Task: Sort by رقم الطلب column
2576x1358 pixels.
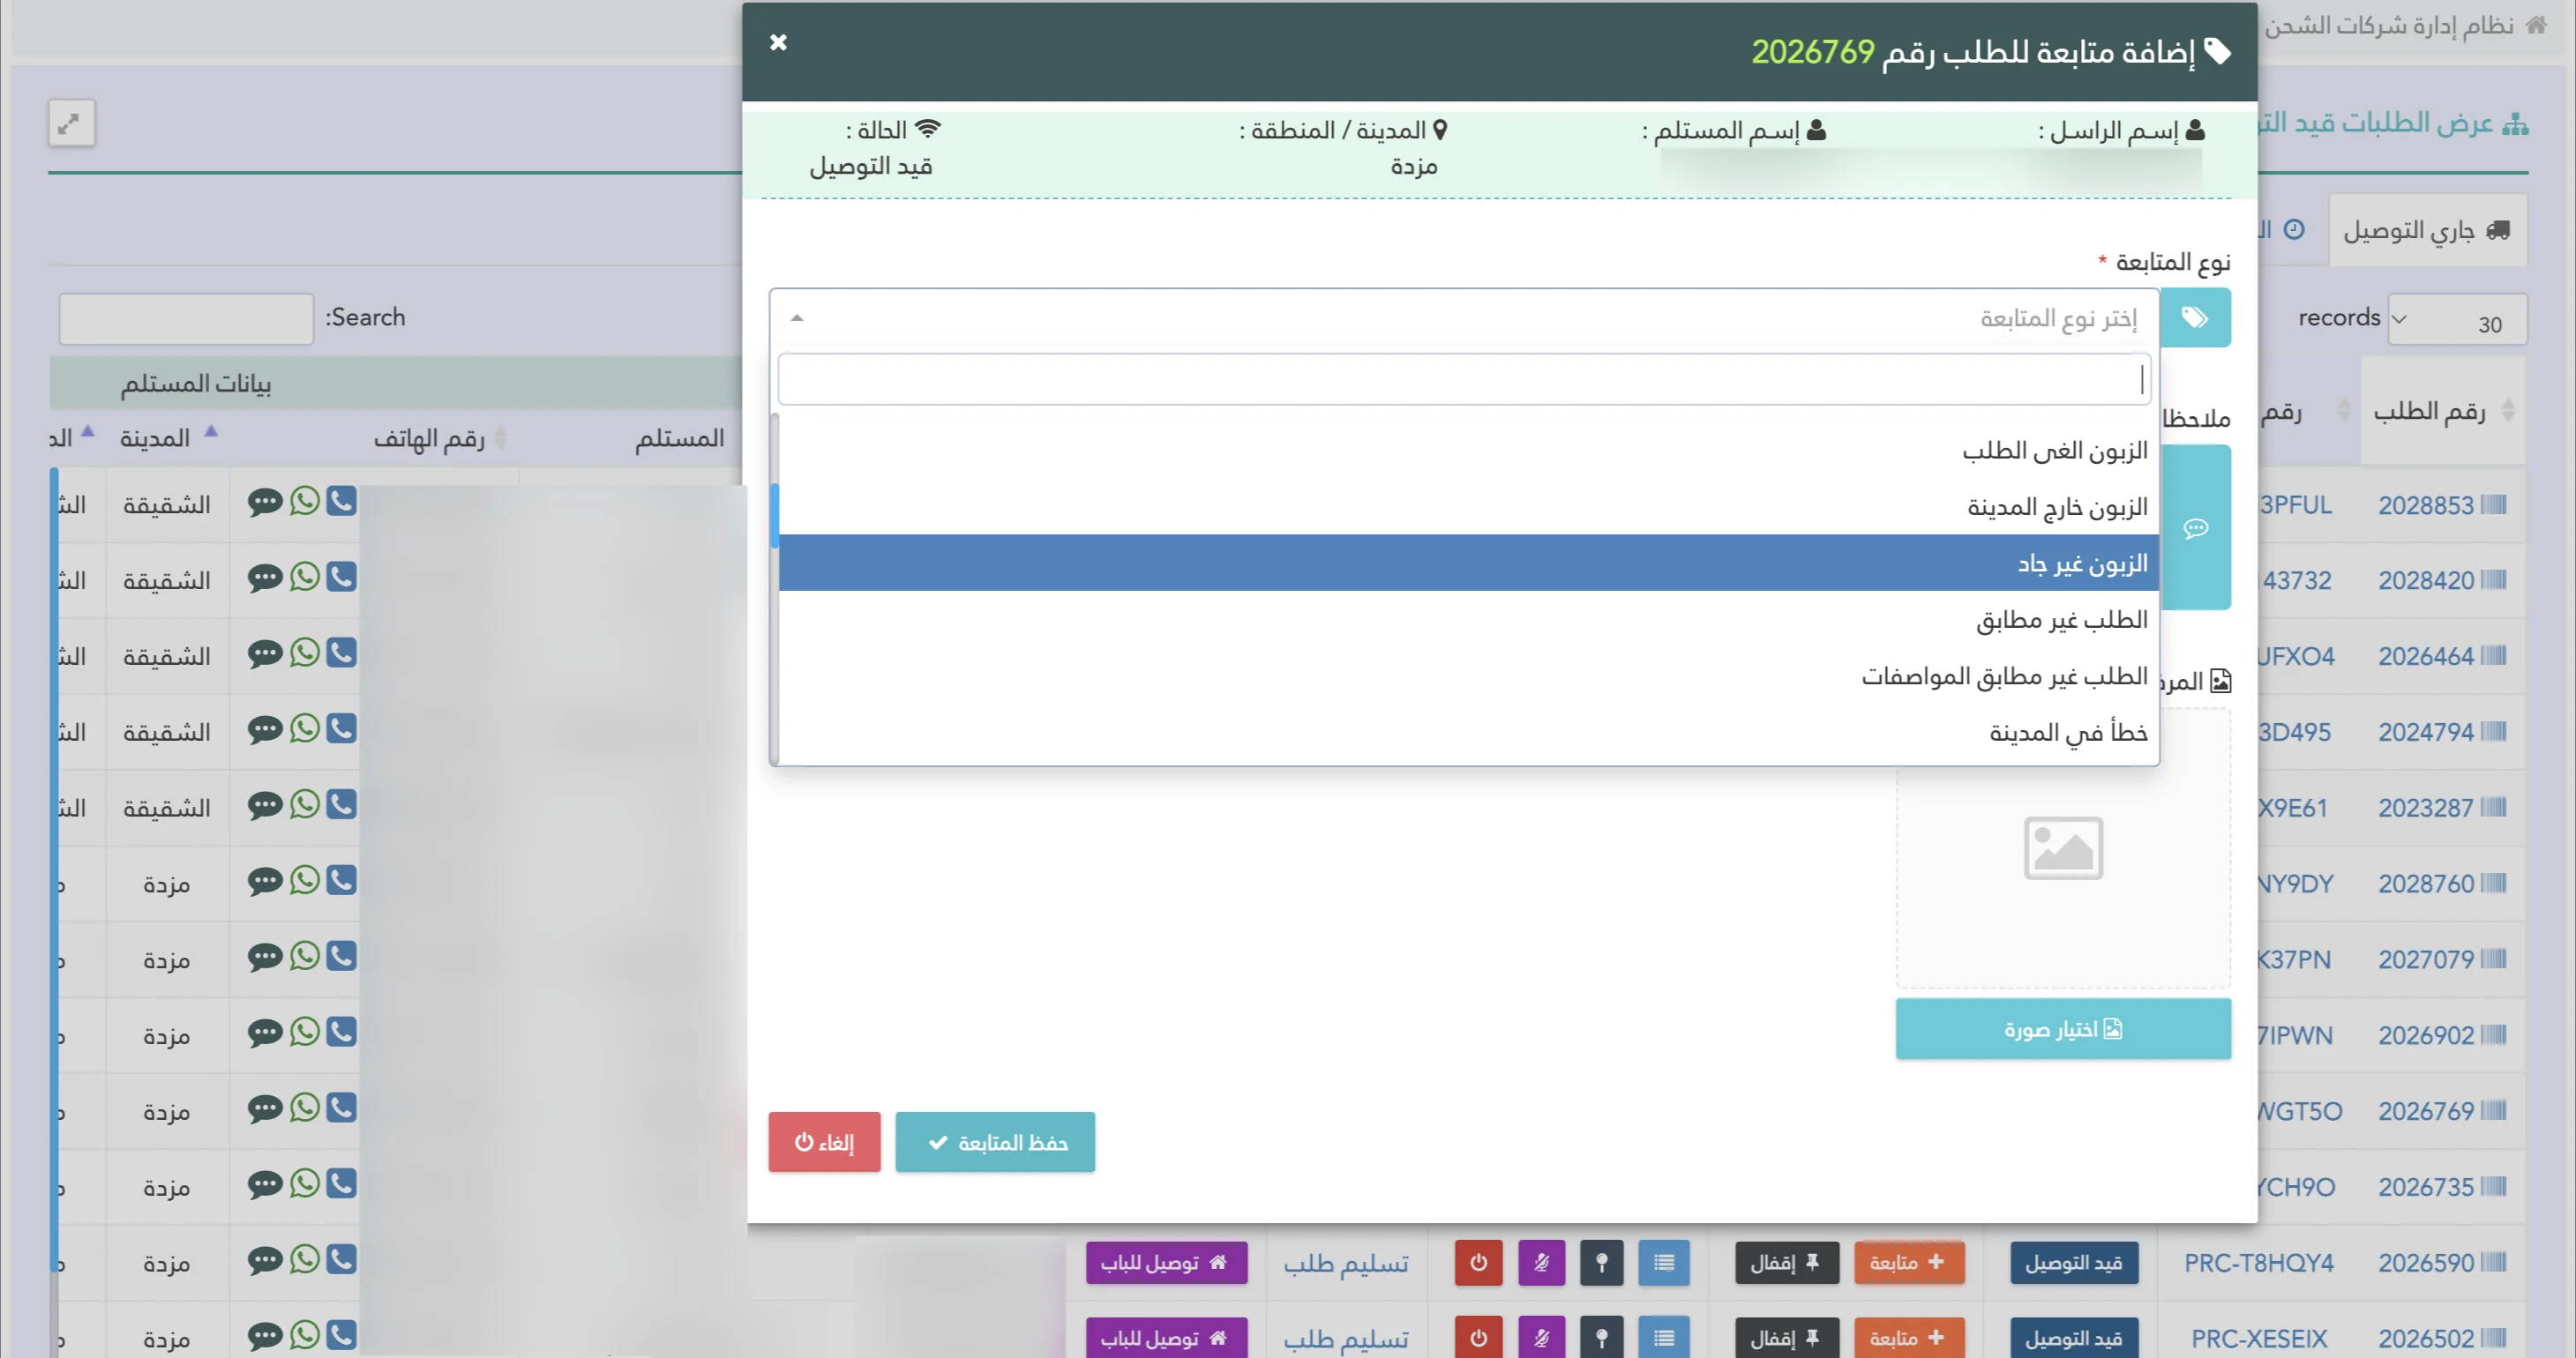Action: click(2442, 411)
